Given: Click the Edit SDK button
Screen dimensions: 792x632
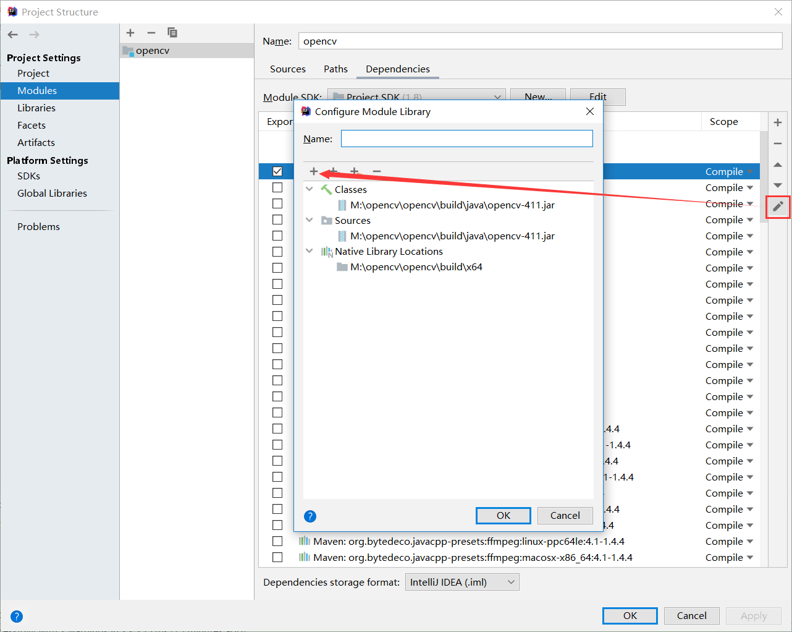Looking at the screenshot, I should click(598, 97).
